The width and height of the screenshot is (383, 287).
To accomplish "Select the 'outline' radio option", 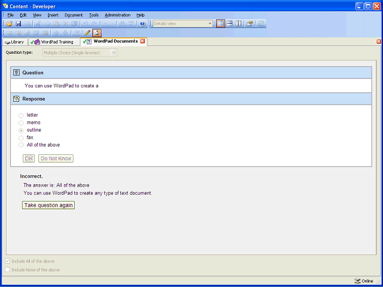I will click(22, 130).
